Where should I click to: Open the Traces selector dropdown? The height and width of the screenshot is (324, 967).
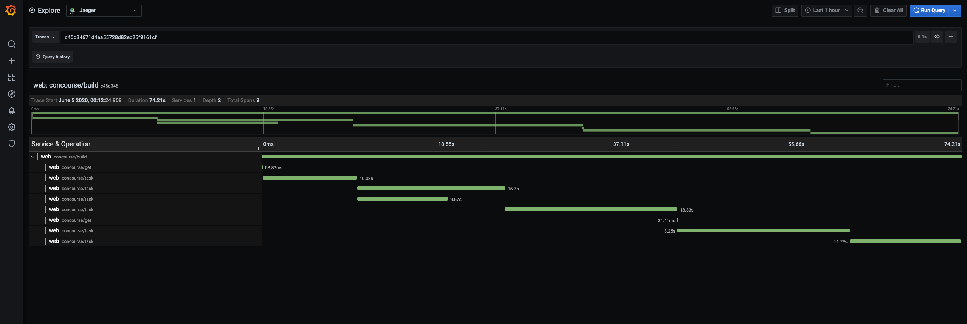click(x=45, y=37)
